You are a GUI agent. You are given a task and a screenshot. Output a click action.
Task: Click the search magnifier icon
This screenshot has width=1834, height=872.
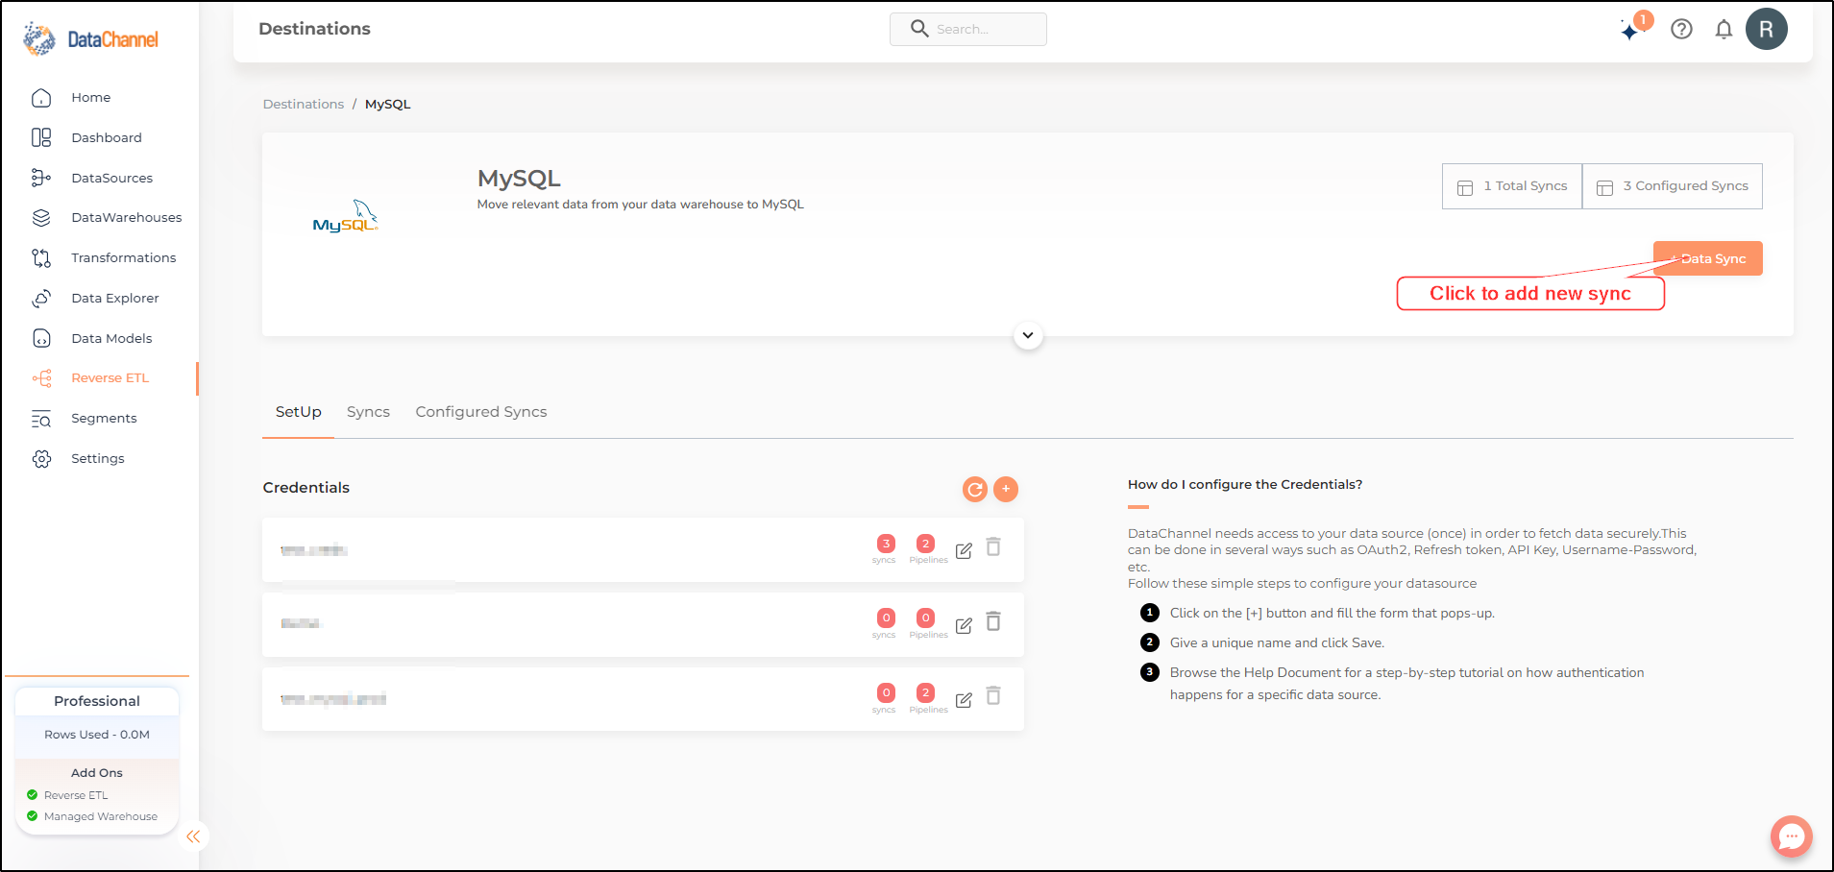(x=919, y=29)
